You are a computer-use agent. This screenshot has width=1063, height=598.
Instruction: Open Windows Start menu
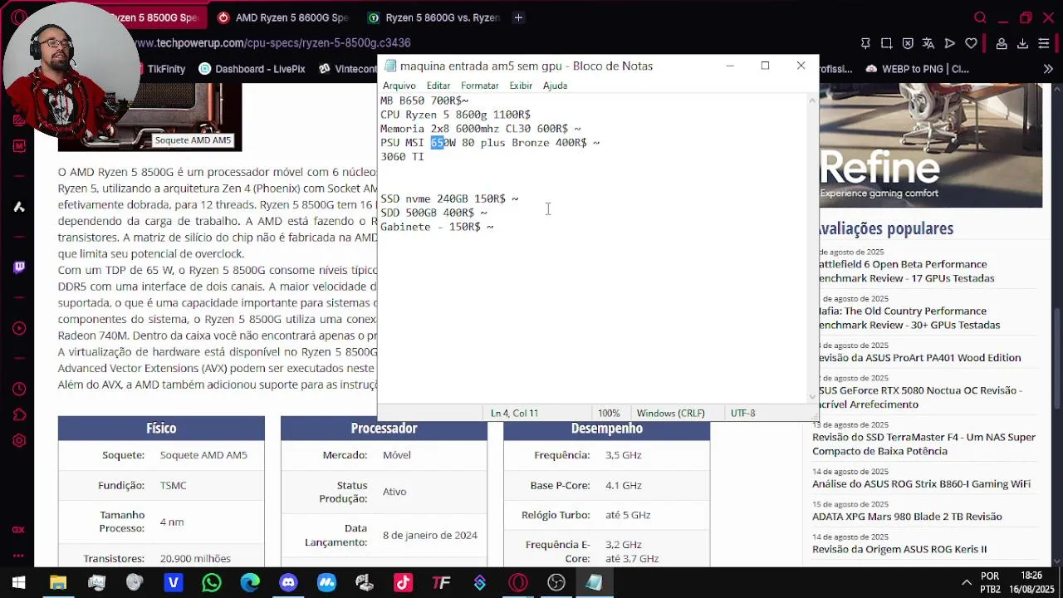point(18,583)
